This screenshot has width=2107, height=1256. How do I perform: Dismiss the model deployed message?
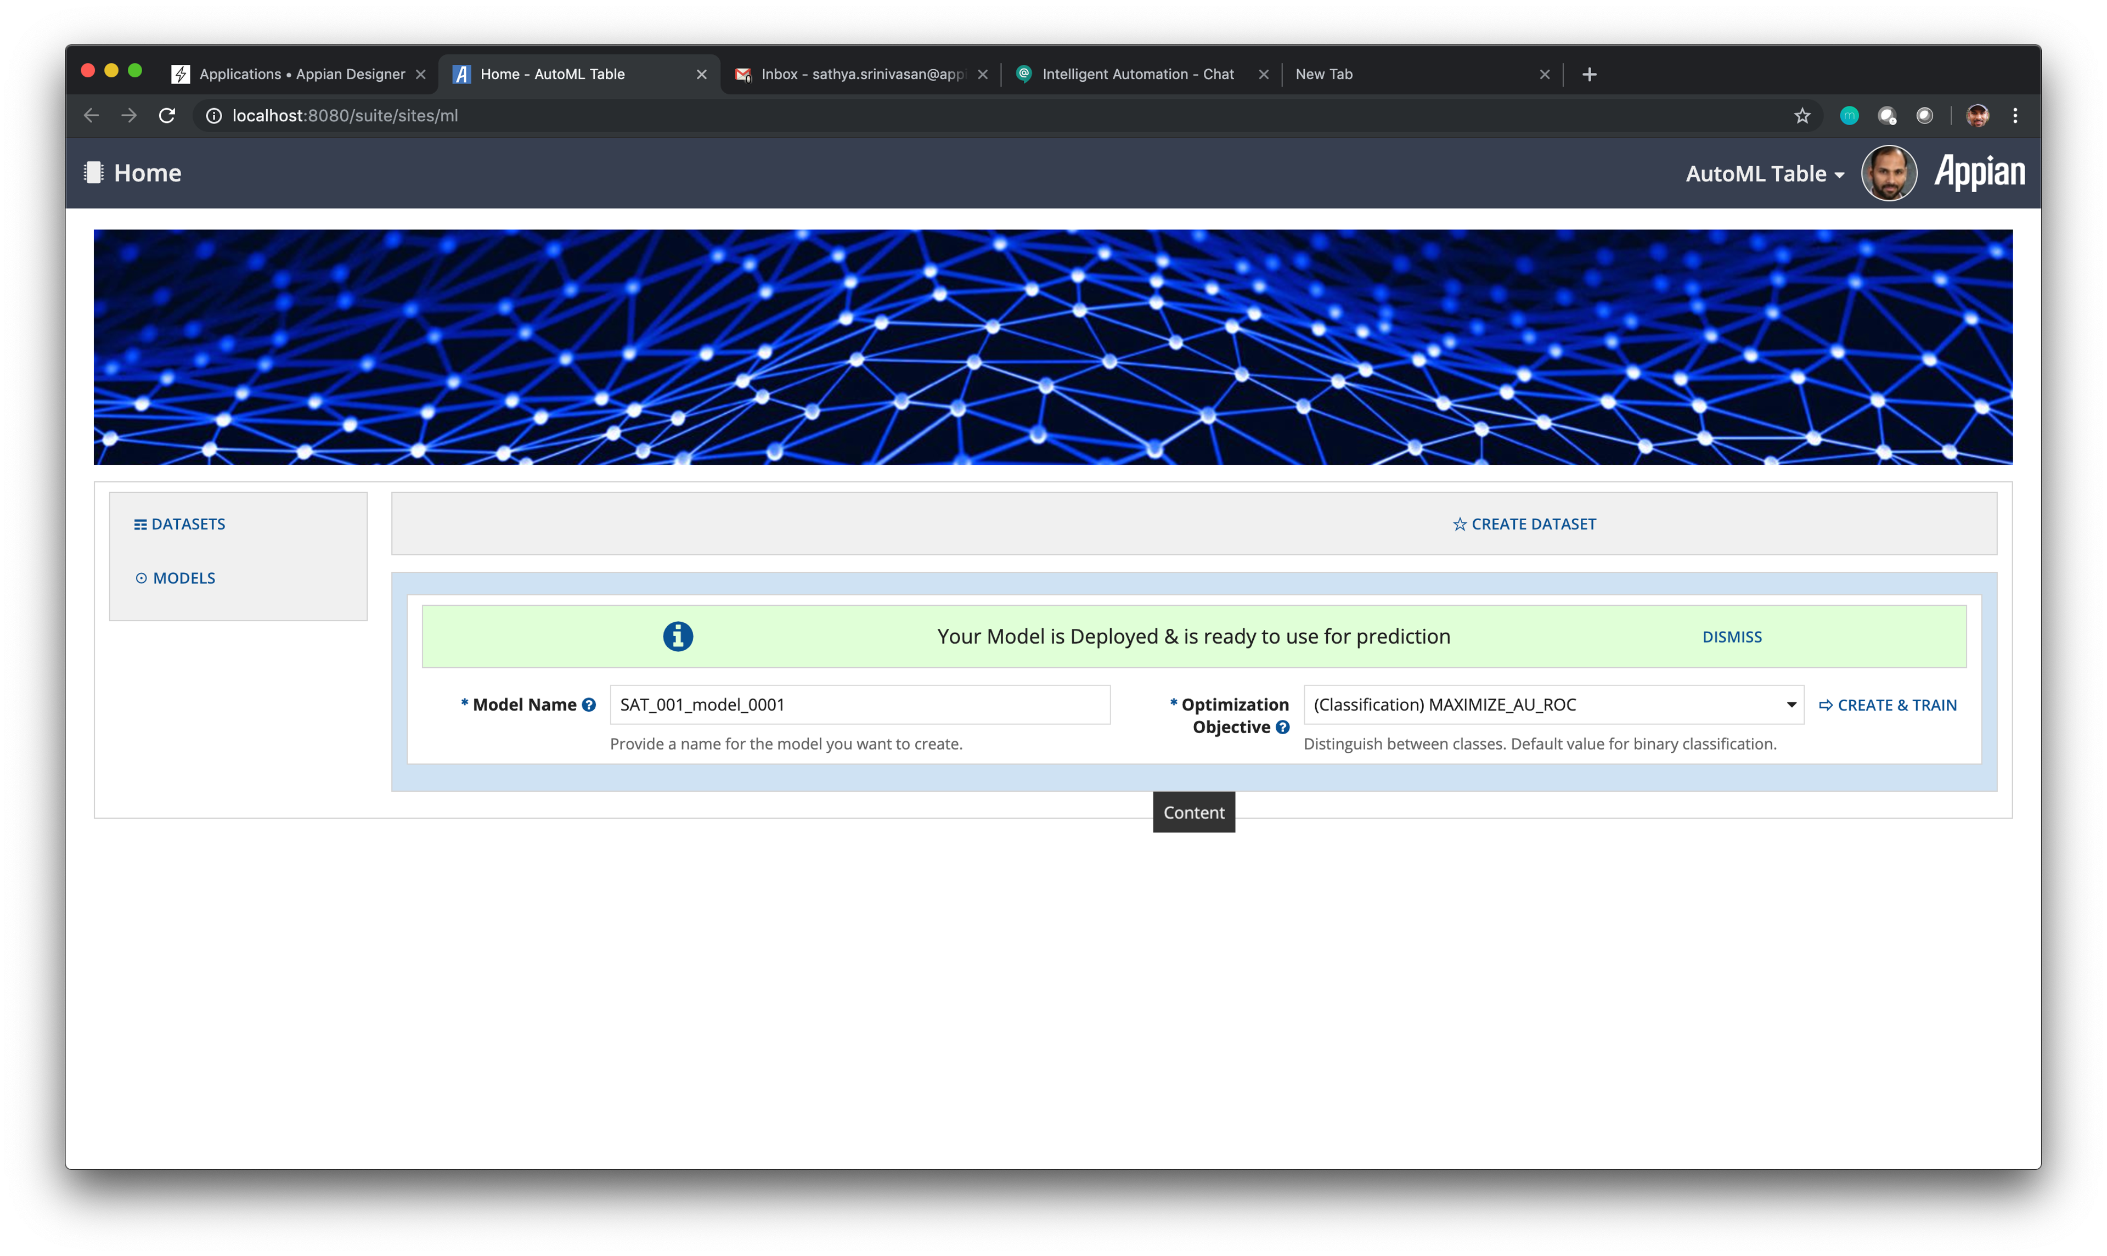(1731, 637)
